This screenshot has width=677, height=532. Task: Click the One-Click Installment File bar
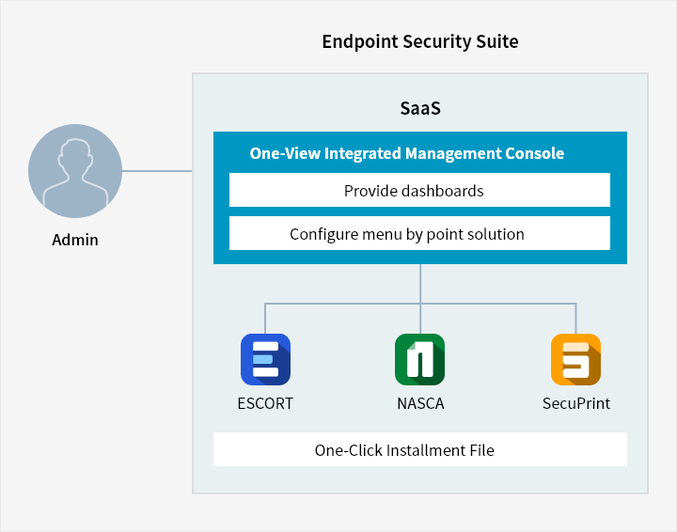coord(419,449)
